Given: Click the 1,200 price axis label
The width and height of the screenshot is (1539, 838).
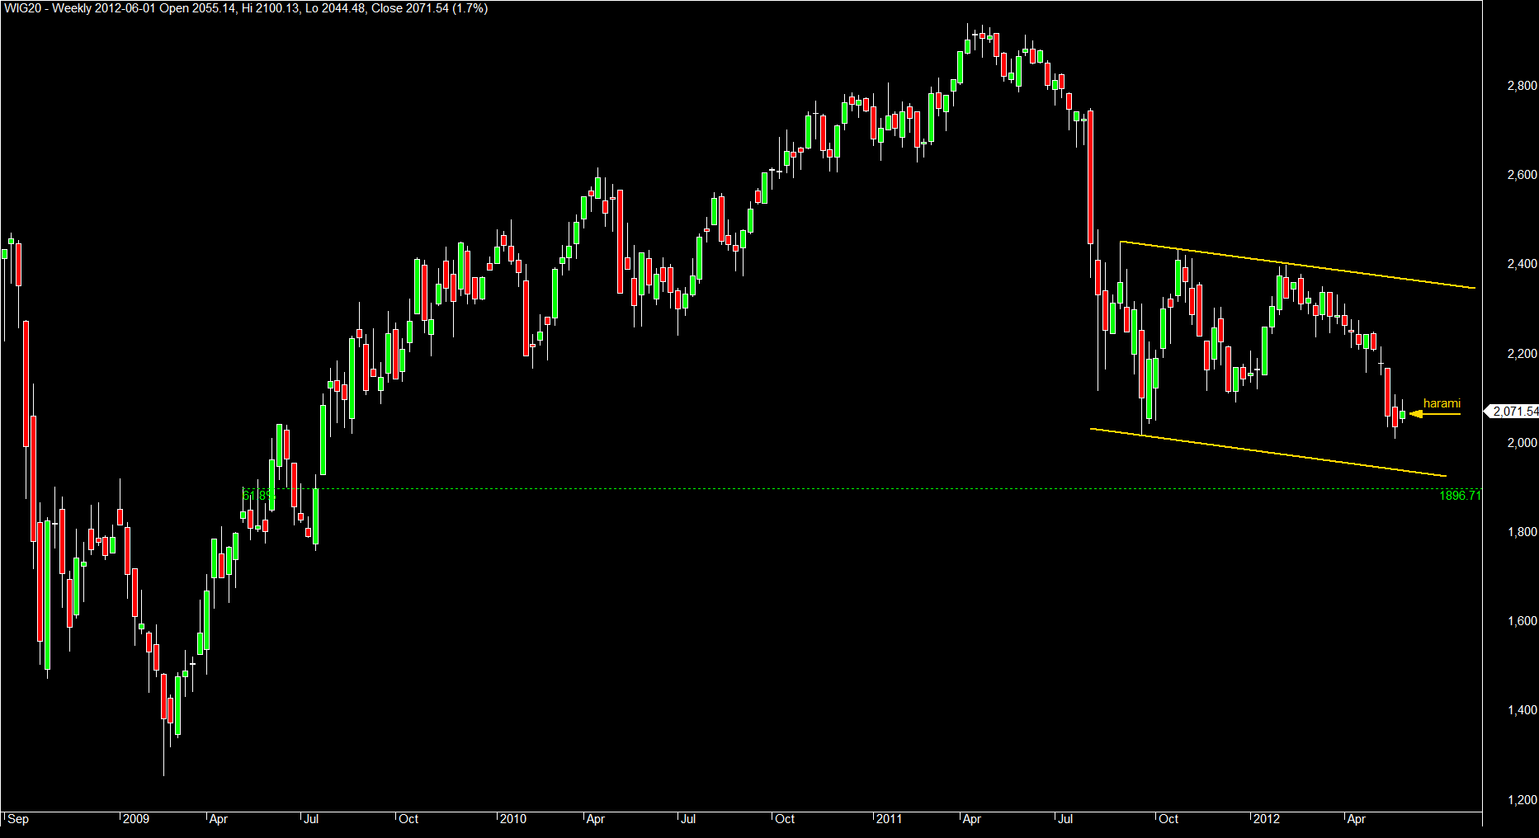Looking at the screenshot, I should point(1522,799).
